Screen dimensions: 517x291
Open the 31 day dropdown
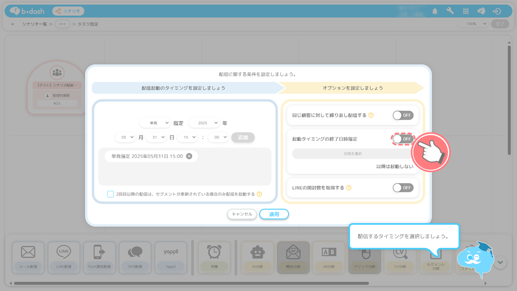pos(156,137)
